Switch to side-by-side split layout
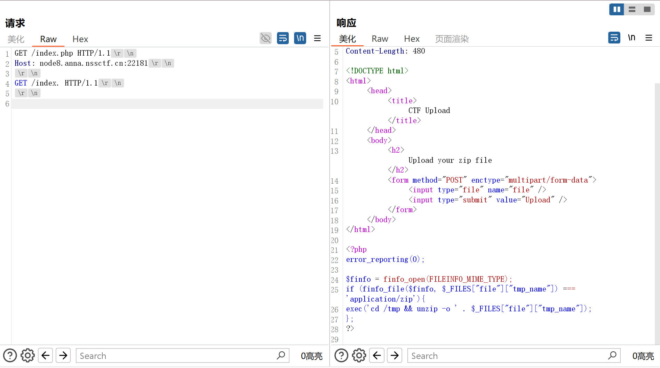 click(x=617, y=9)
